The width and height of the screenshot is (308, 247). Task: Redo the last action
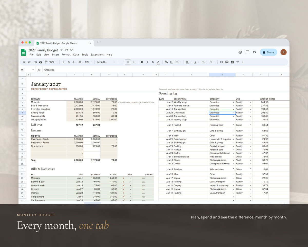click(x=35, y=62)
